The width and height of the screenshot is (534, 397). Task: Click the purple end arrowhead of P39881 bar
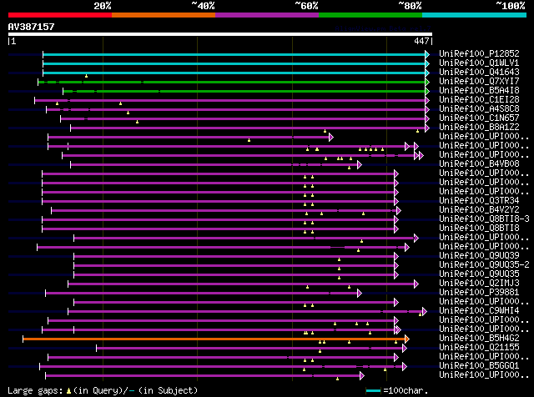[x=360, y=293]
